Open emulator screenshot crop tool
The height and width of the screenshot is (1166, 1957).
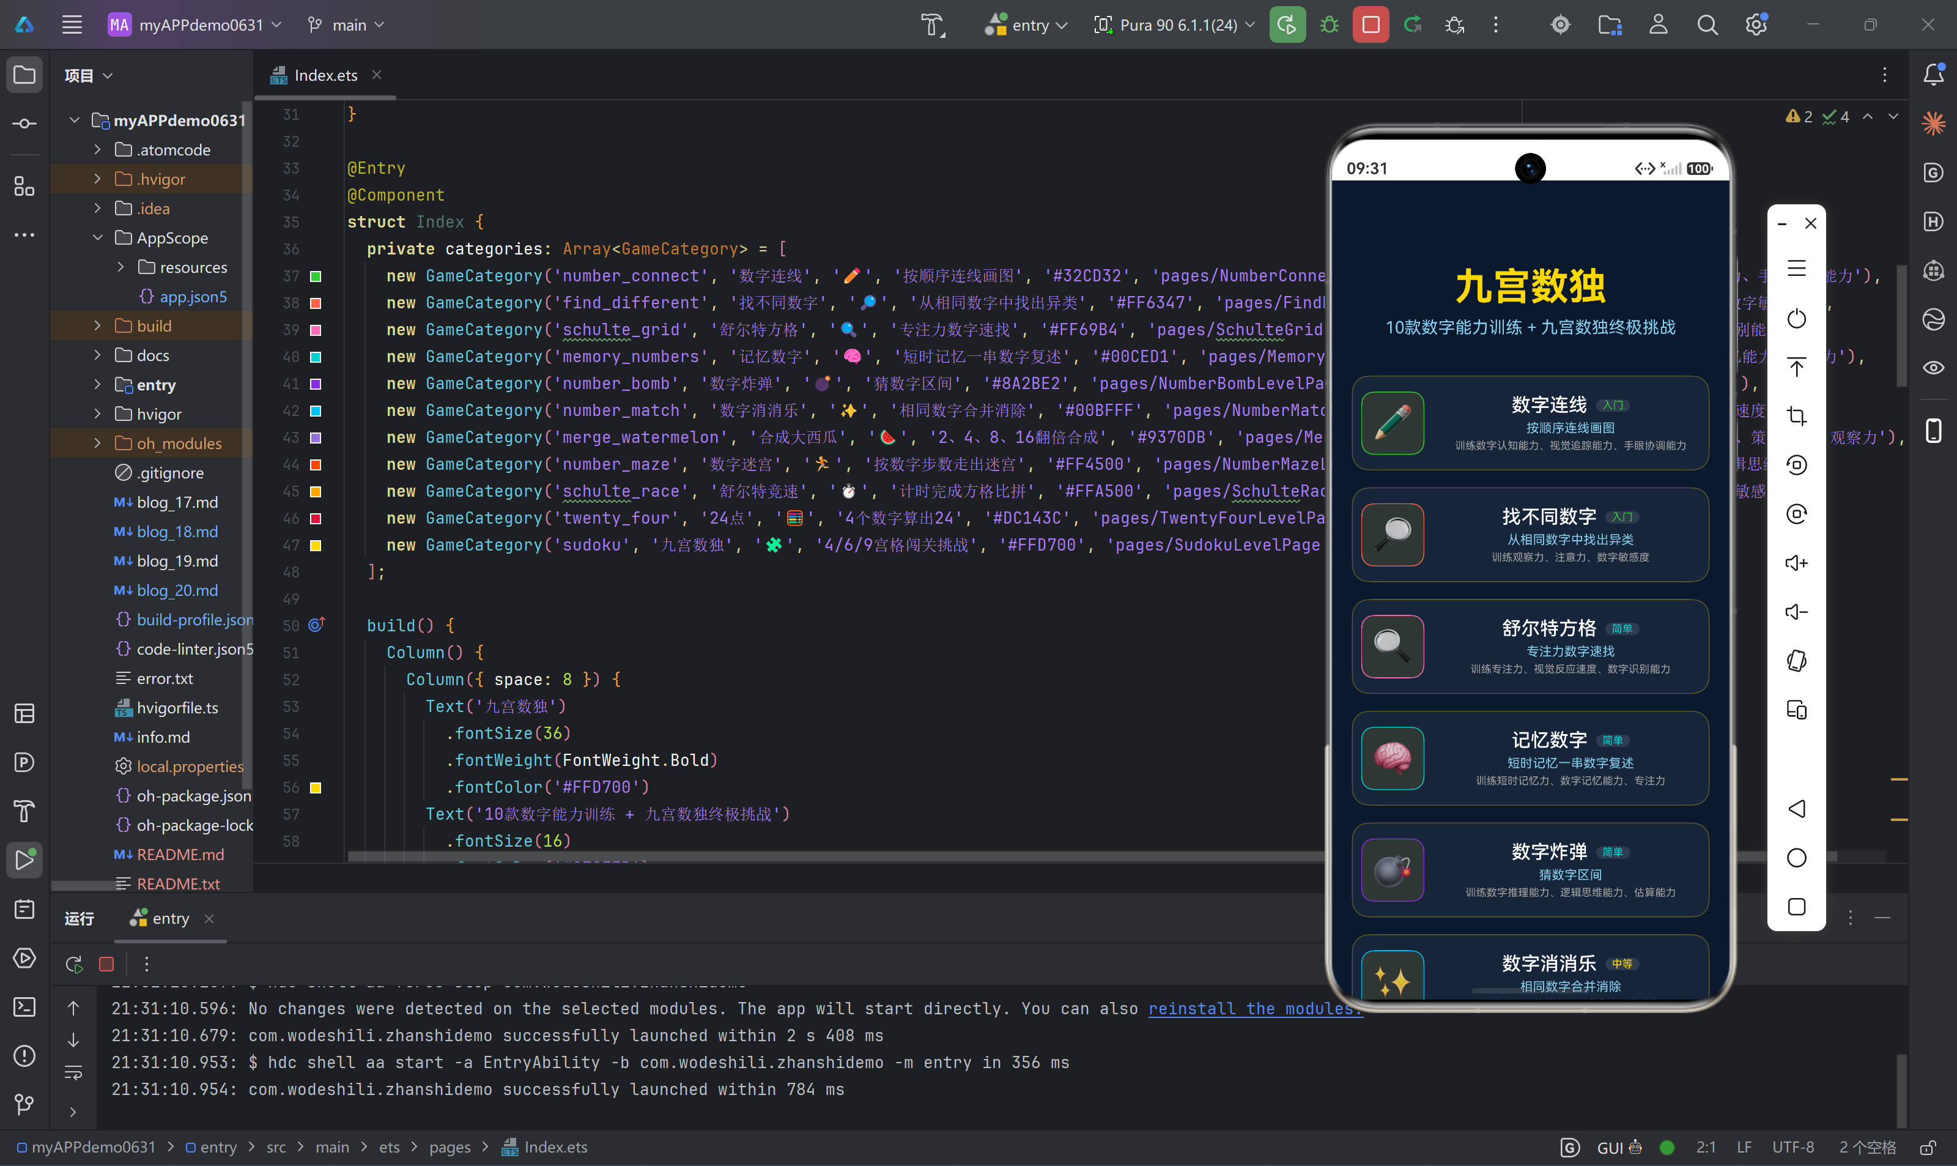1796,415
